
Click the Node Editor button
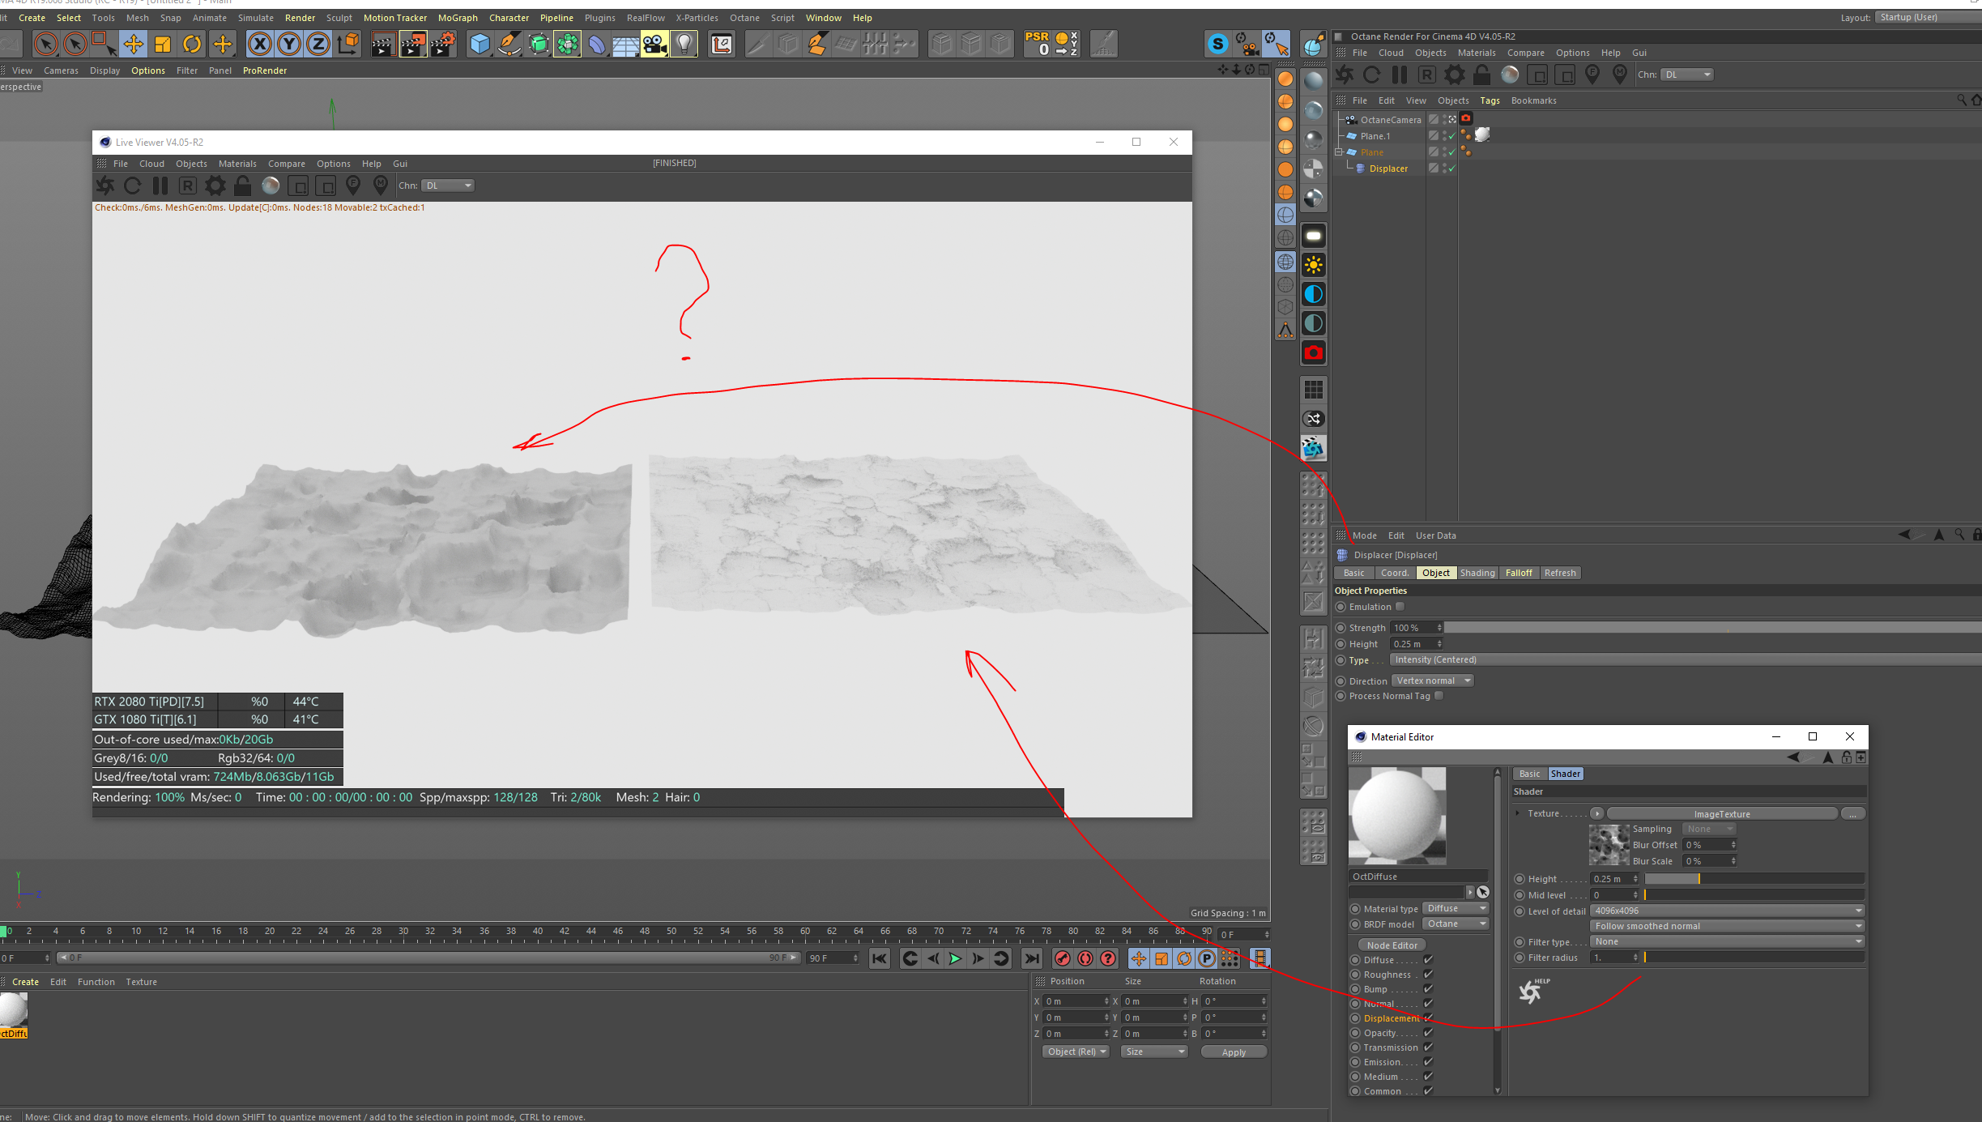tap(1392, 945)
